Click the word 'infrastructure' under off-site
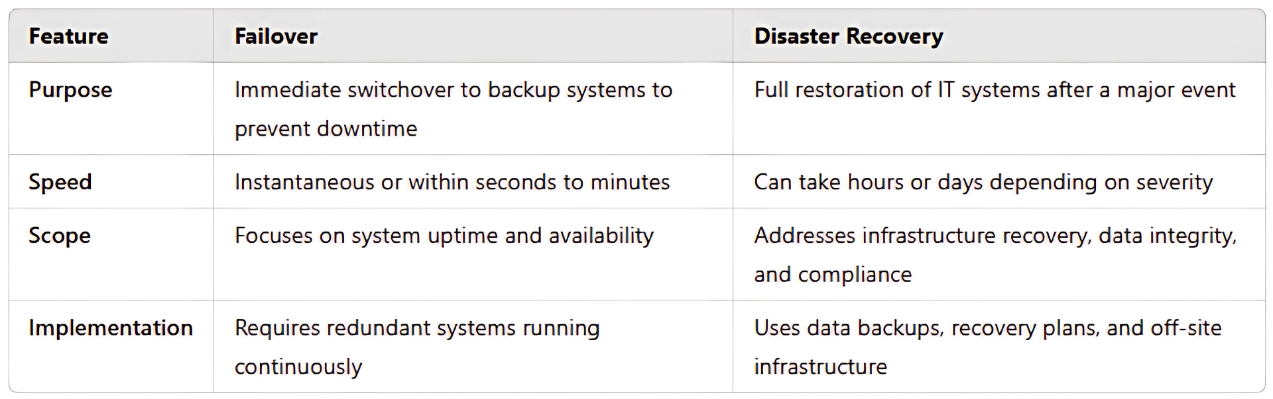This screenshot has height=399, width=1273. [820, 367]
